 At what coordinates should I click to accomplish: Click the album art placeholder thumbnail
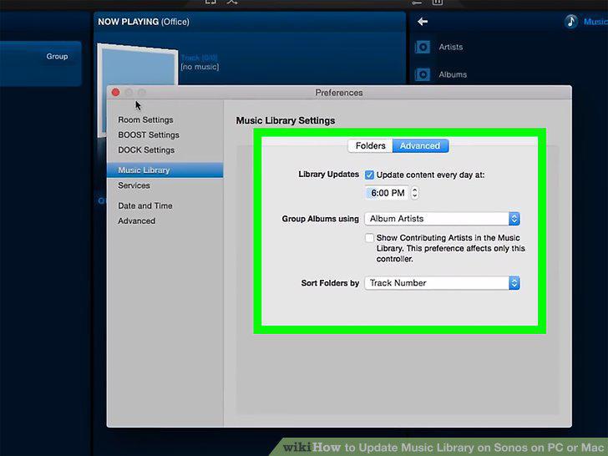138,65
